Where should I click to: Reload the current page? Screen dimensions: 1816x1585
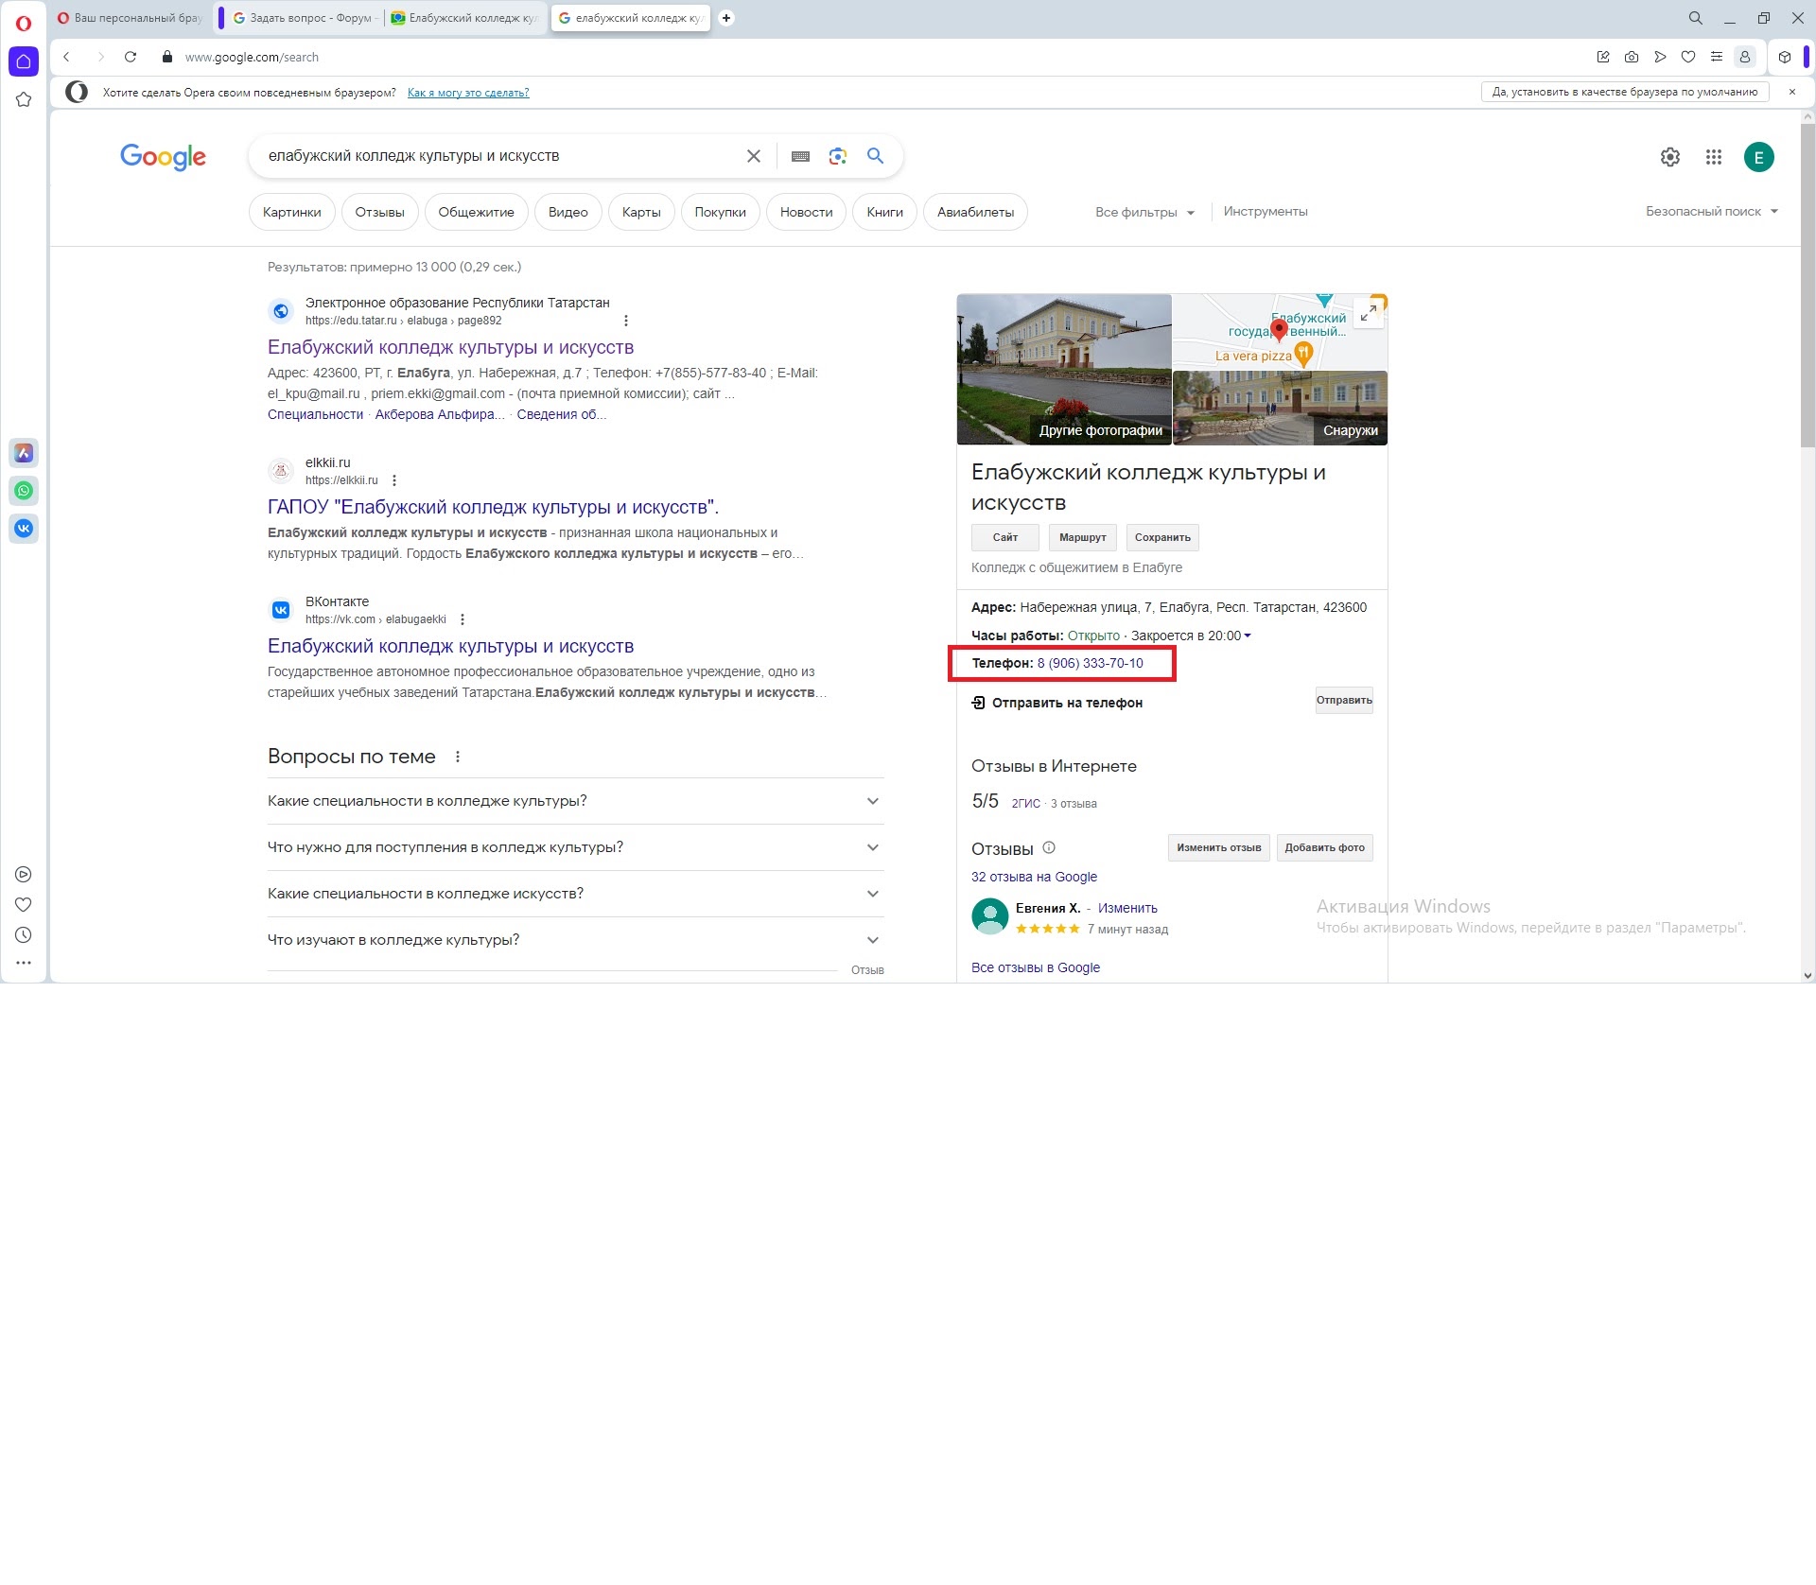point(131,57)
